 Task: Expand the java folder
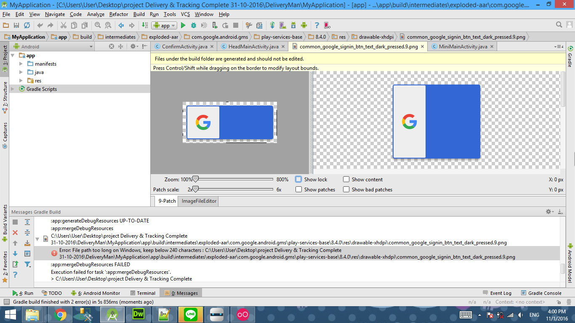pos(21,72)
